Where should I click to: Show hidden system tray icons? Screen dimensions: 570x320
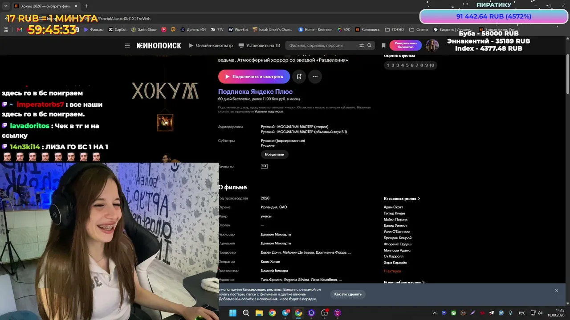click(435, 313)
